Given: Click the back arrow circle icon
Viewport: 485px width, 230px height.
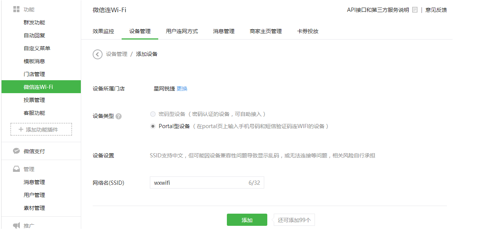Looking at the screenshot, I should point(98,54).
